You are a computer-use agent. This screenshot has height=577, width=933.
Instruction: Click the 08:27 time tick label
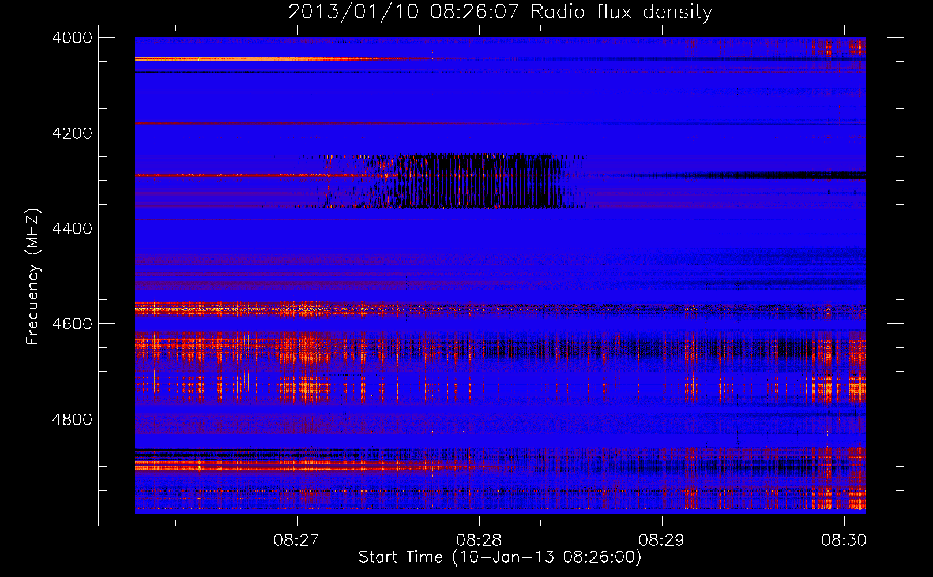tap(296, 541)
